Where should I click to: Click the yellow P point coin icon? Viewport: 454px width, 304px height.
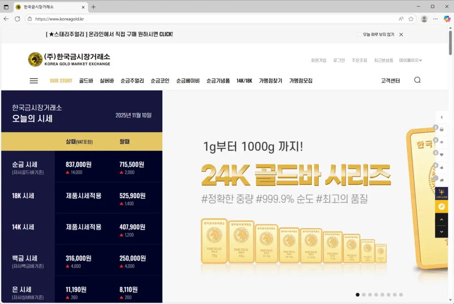pyautogui.click(x=441, y=207)
